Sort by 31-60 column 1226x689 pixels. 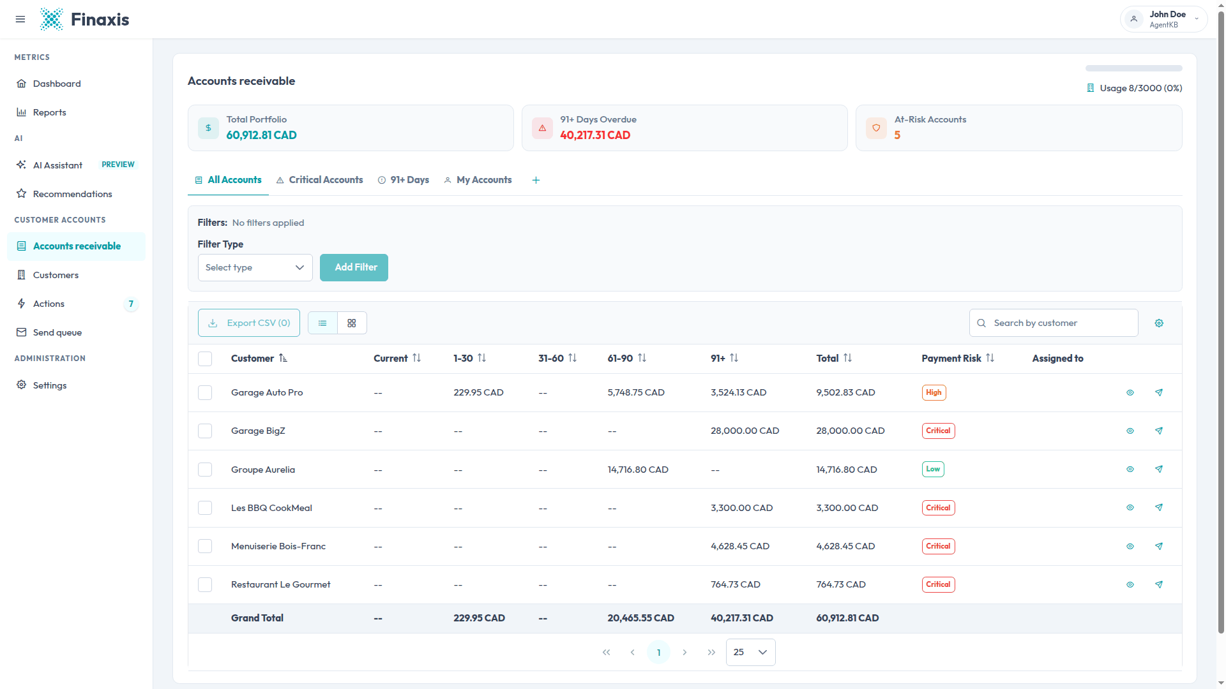coord(557,359)
